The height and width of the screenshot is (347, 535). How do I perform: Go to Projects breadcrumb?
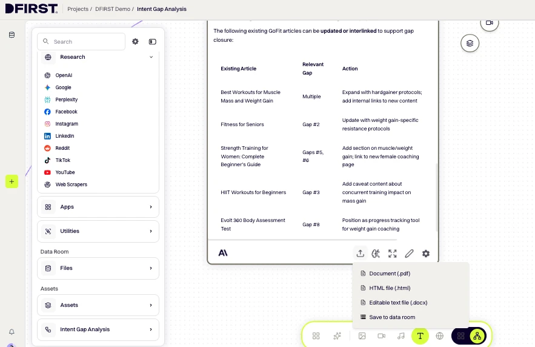pos(78,9)
